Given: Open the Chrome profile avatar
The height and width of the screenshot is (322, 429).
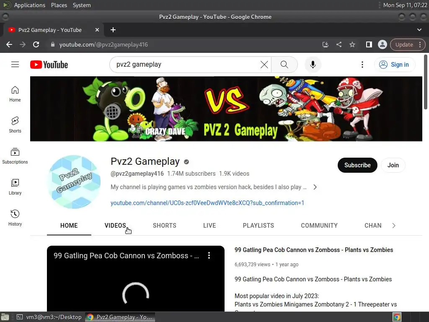Looking at the screenshot, I should tap(382, 44).
